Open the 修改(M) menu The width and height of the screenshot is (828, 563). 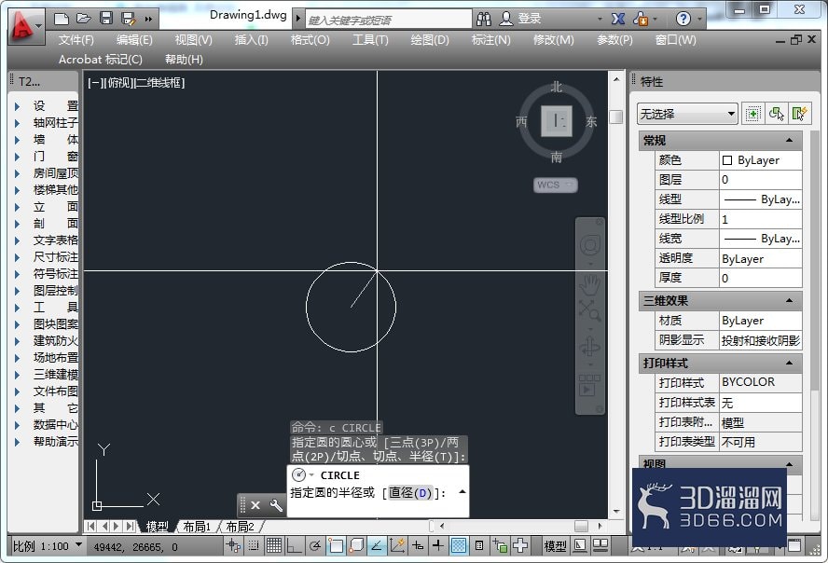point(554,39)
